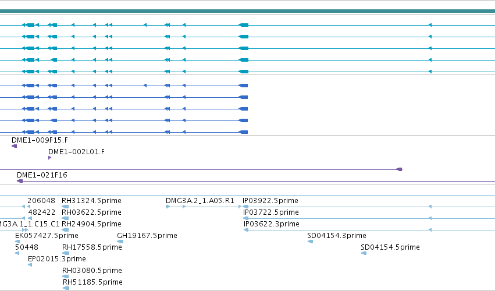495x291 pixels.
Task: Select the DME1-009F15.F feature label
Action: click(40, 140)
